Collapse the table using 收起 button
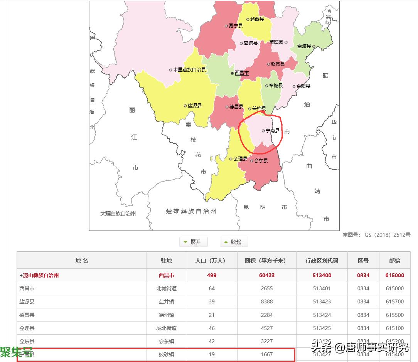The height and width of the screenshot is (362, 418). [234, 242]
